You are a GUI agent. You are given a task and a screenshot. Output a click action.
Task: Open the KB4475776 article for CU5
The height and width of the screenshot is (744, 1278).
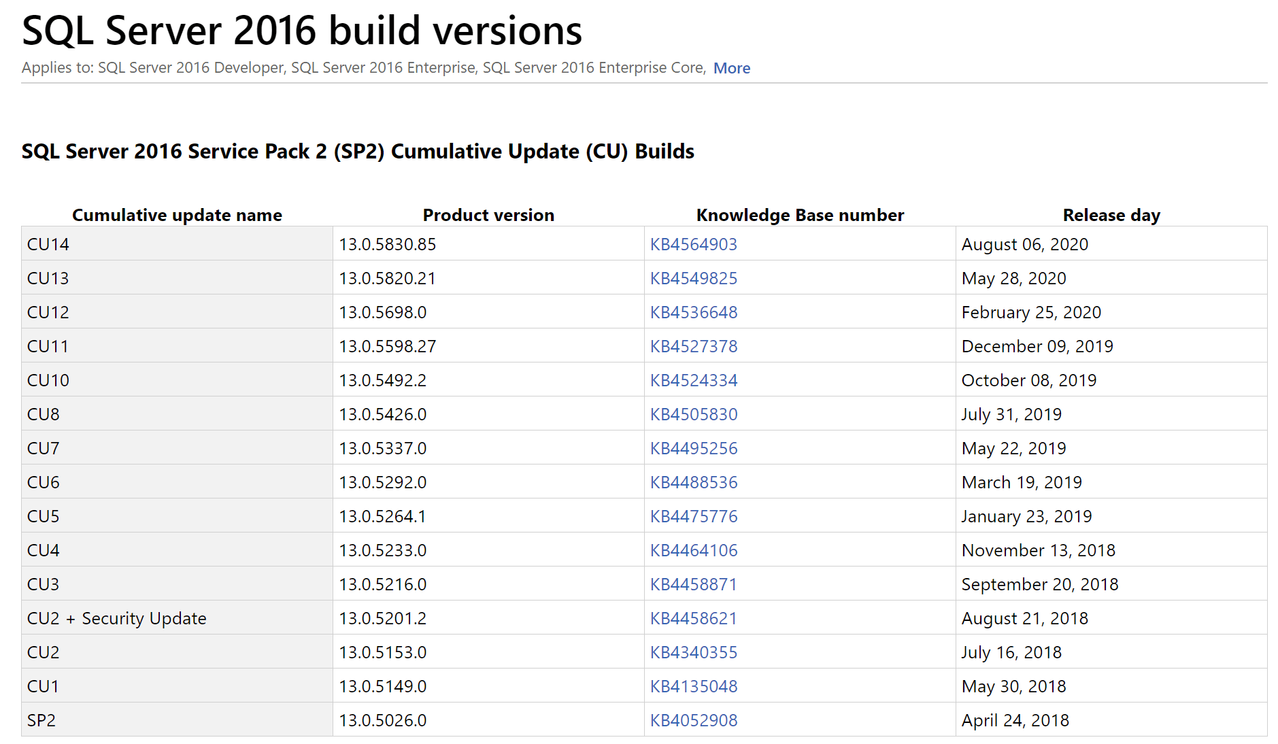point(693,515)
